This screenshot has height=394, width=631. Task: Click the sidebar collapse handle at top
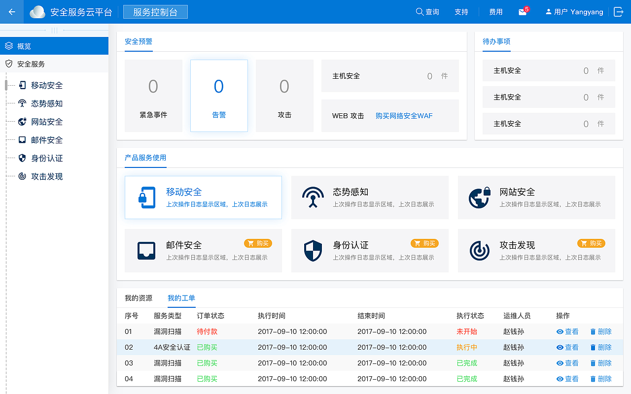[x=54, y=31]
